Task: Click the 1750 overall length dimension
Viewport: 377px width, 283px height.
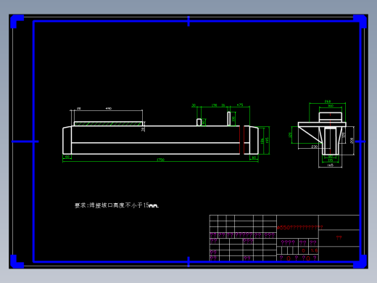Action: click(160, 160)
